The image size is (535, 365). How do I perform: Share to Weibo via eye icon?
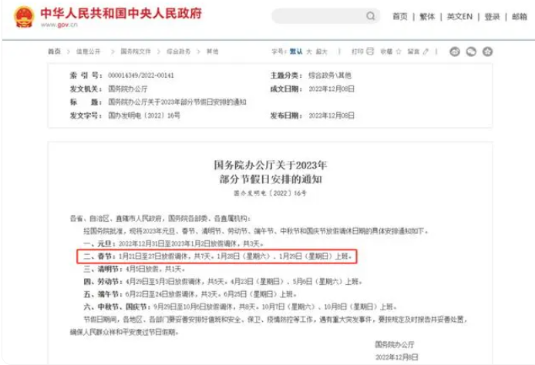(454, 52)
